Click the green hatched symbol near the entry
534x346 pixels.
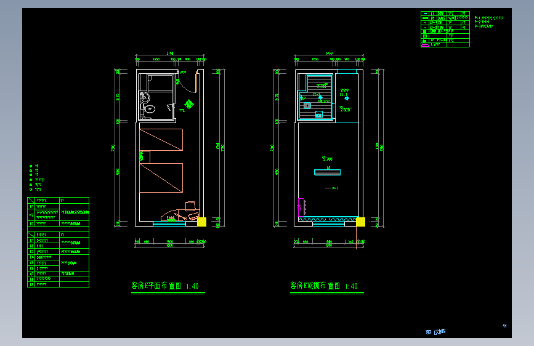tap(189, 103)
